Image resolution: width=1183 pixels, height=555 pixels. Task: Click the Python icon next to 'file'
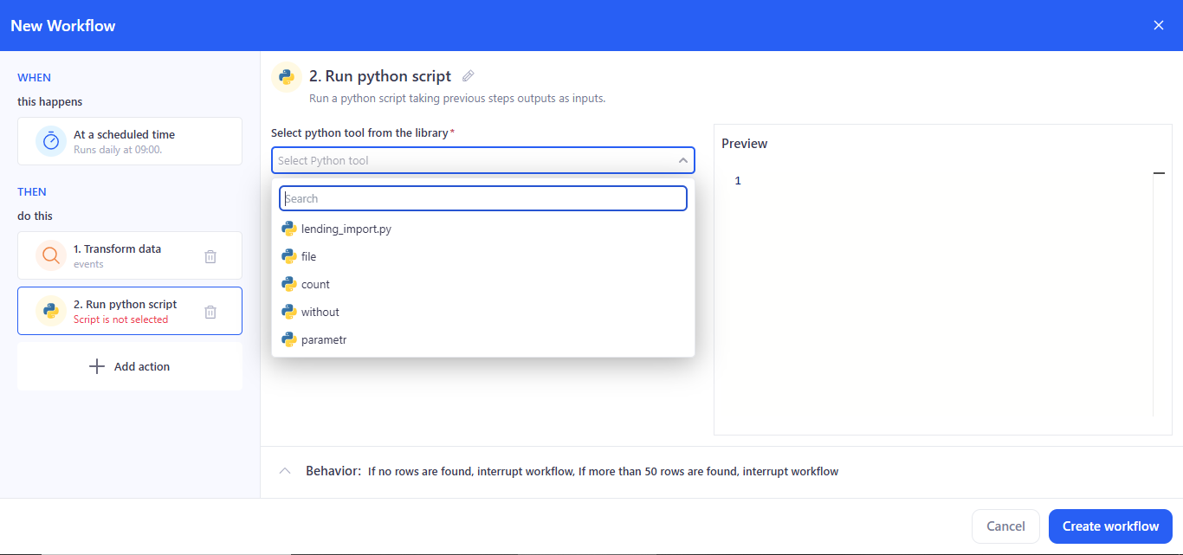click(x=288, y=256)
